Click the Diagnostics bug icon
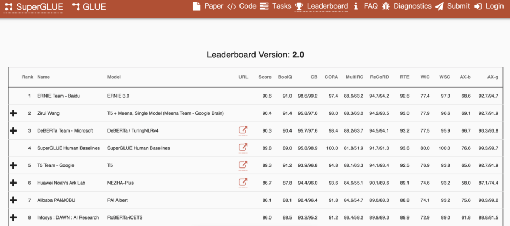This screenshot has height=226, width=510. click(x=386, y=6)
